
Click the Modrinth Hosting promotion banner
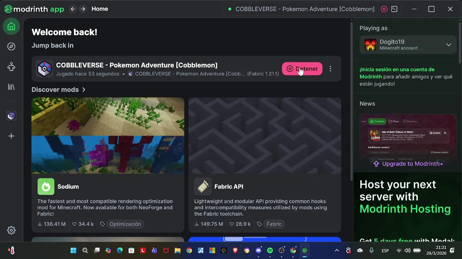click(408, 207)
